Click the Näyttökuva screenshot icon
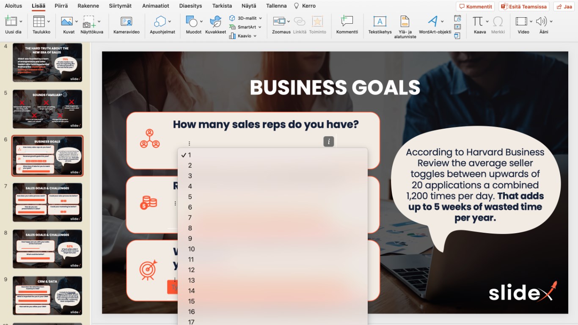Image resolution: width=578 pixels, height=325 pixels. [x=89, y=22]
